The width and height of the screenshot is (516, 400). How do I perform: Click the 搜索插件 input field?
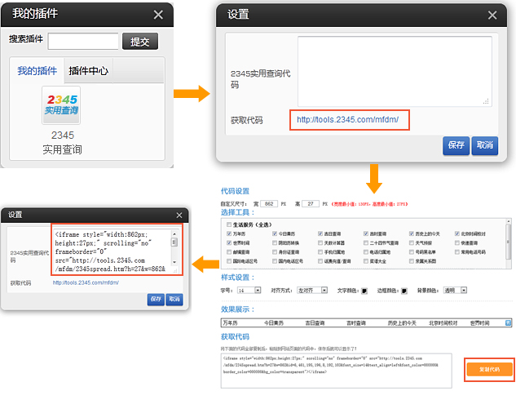click(x=84, y=42)
